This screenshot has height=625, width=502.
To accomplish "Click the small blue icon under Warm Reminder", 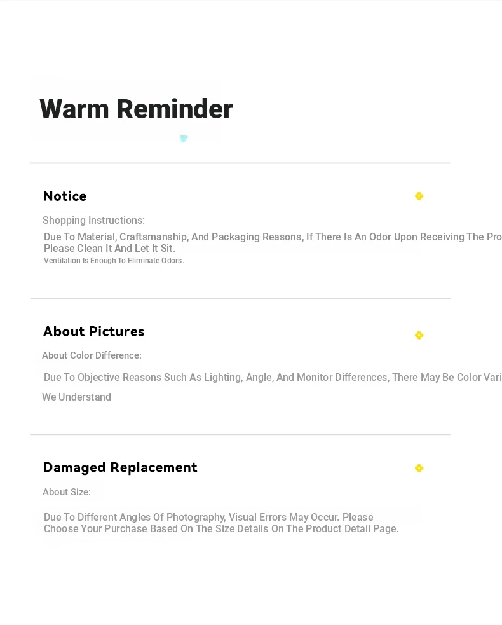I will tap(184, 139).
